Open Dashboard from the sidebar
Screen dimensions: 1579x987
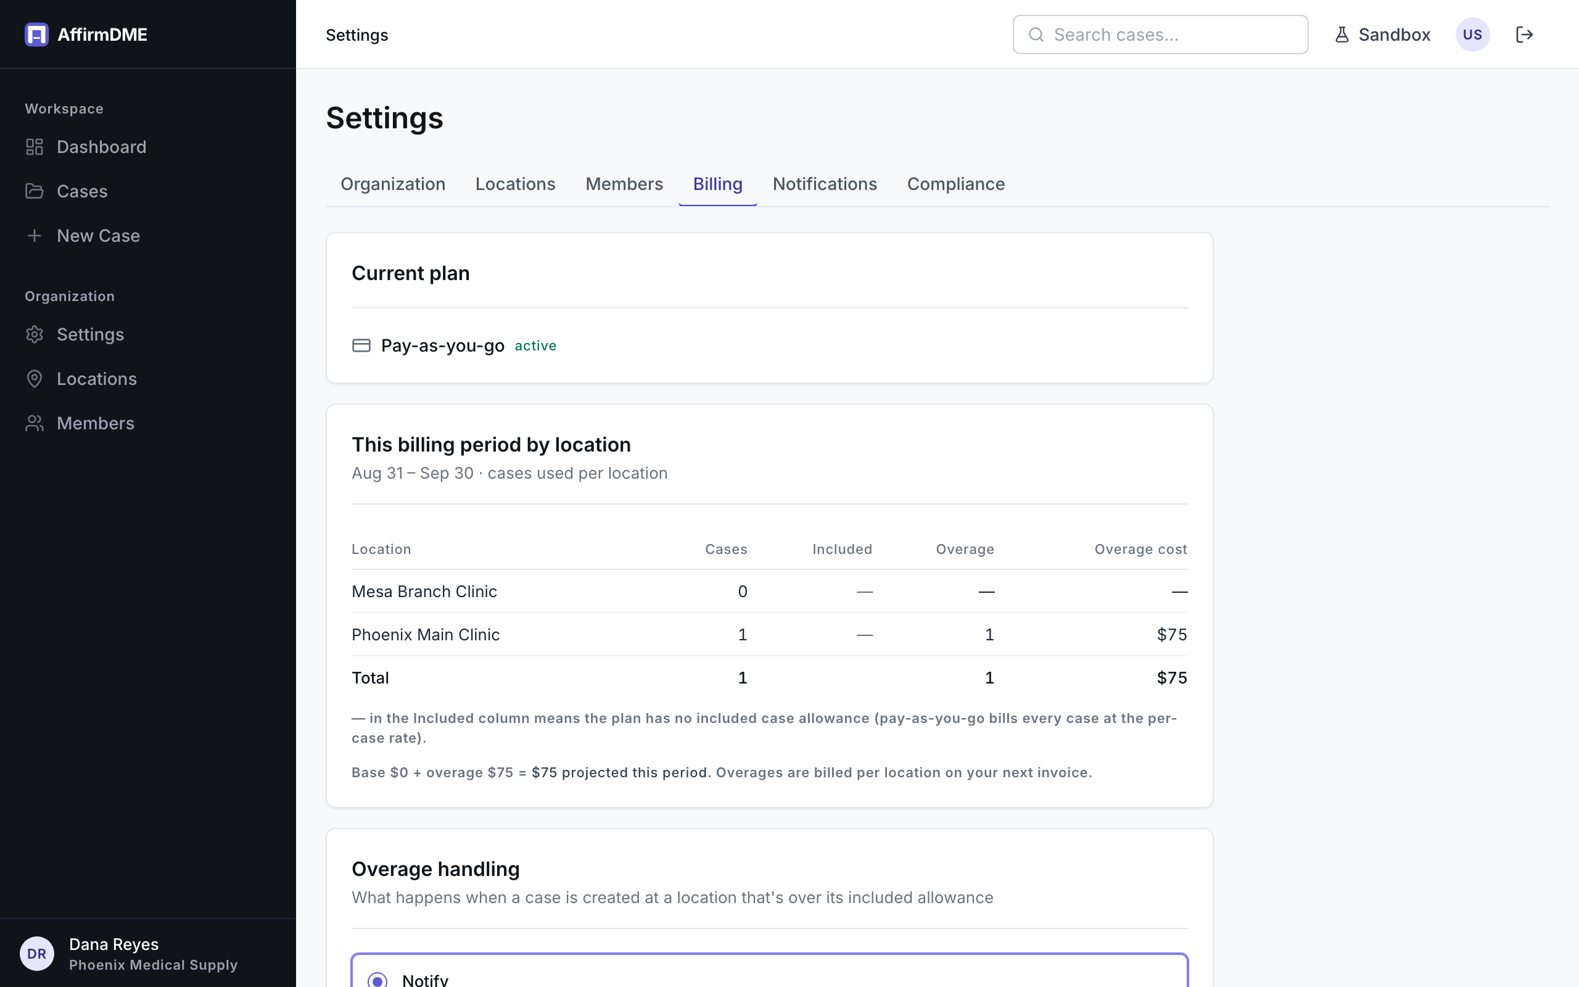point(86,147)
